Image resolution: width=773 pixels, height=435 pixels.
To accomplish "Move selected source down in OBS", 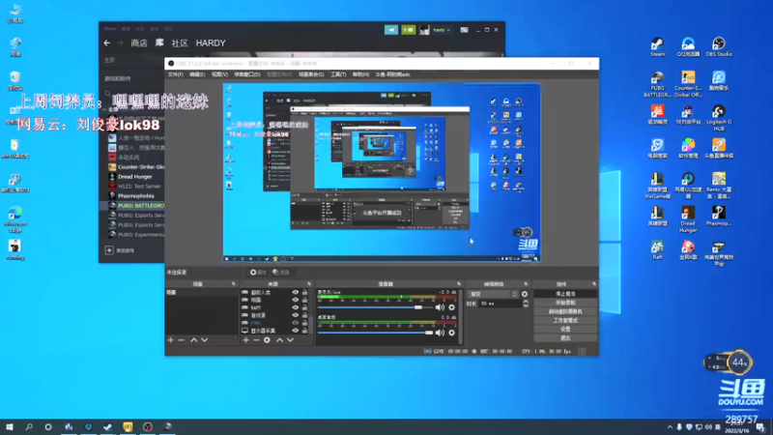I will click(x=291, y=340).
